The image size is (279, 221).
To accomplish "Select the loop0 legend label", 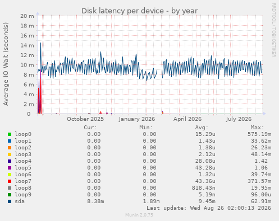I will tap(23, 134).
